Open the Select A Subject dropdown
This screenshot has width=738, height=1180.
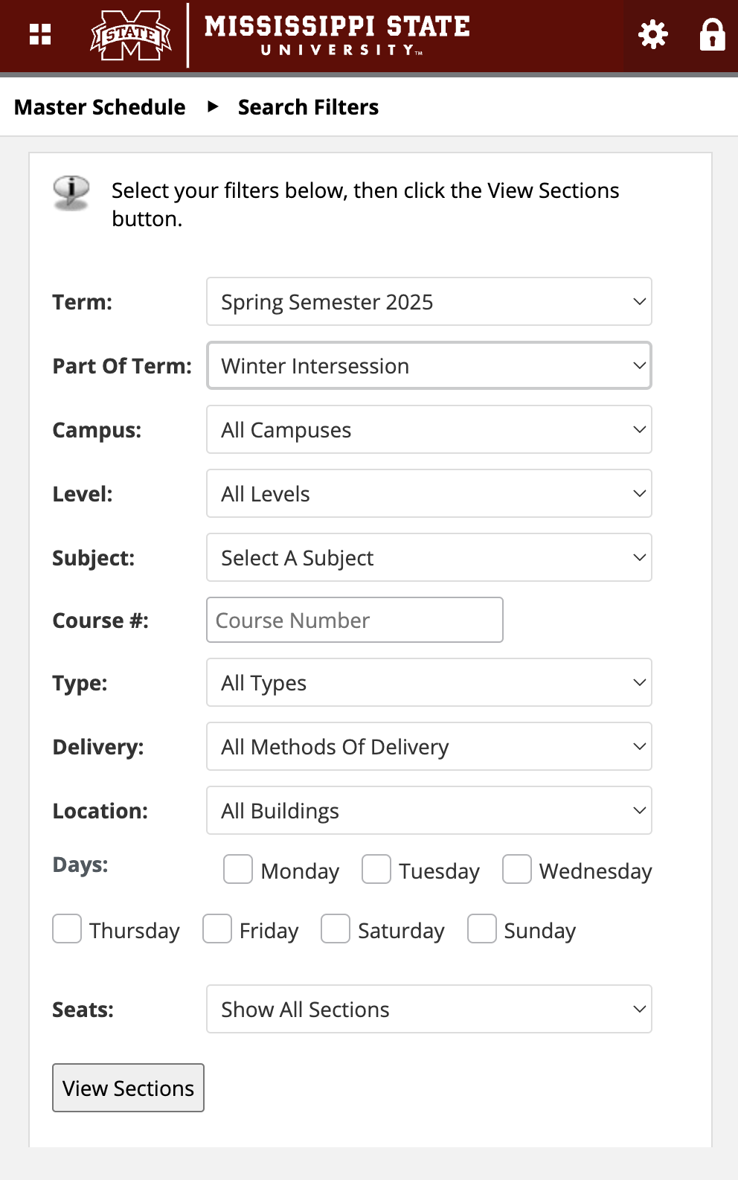[429, 558]
